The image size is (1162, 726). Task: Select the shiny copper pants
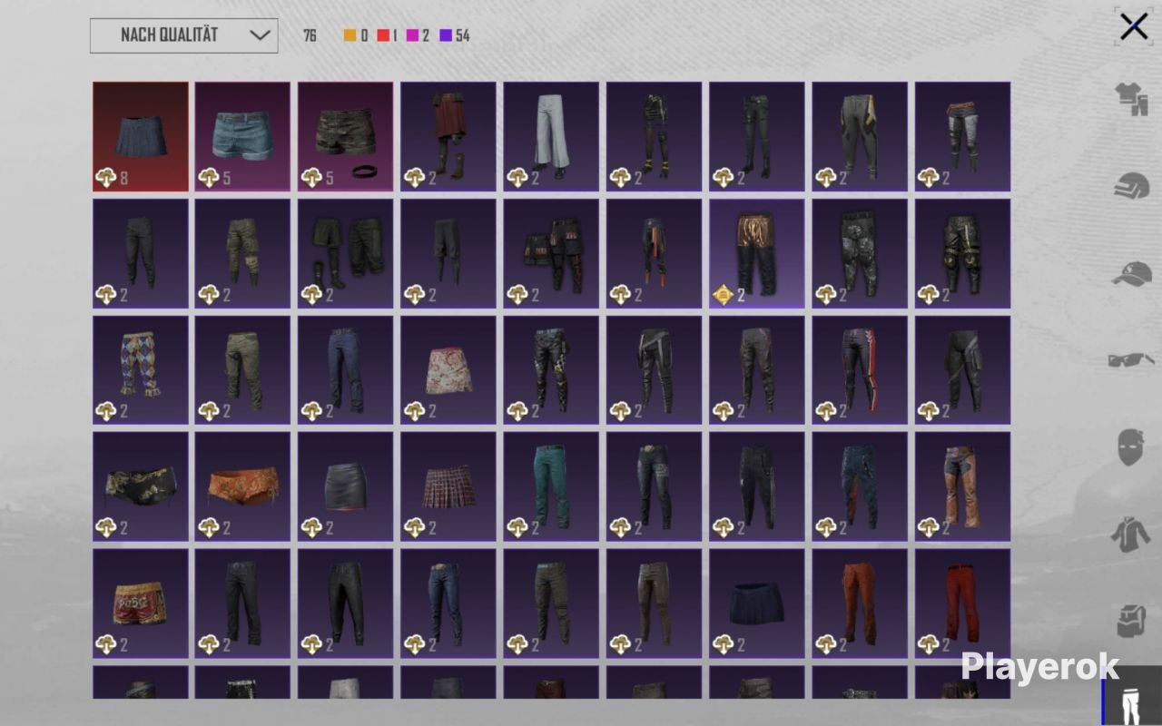coord(757,254)
